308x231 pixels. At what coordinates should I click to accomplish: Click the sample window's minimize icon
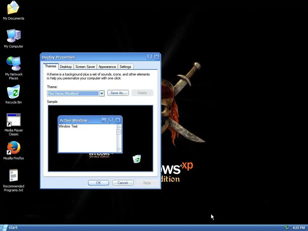104,120
